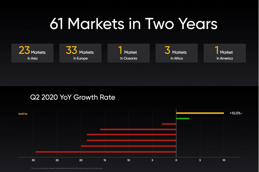
Task: Click the "61 Markets in Two Years" headline
Action: (133, 24)
